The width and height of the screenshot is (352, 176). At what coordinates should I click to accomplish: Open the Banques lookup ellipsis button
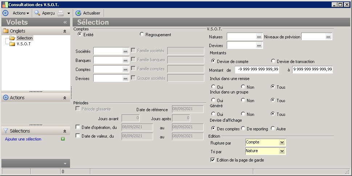pos(126,60)
